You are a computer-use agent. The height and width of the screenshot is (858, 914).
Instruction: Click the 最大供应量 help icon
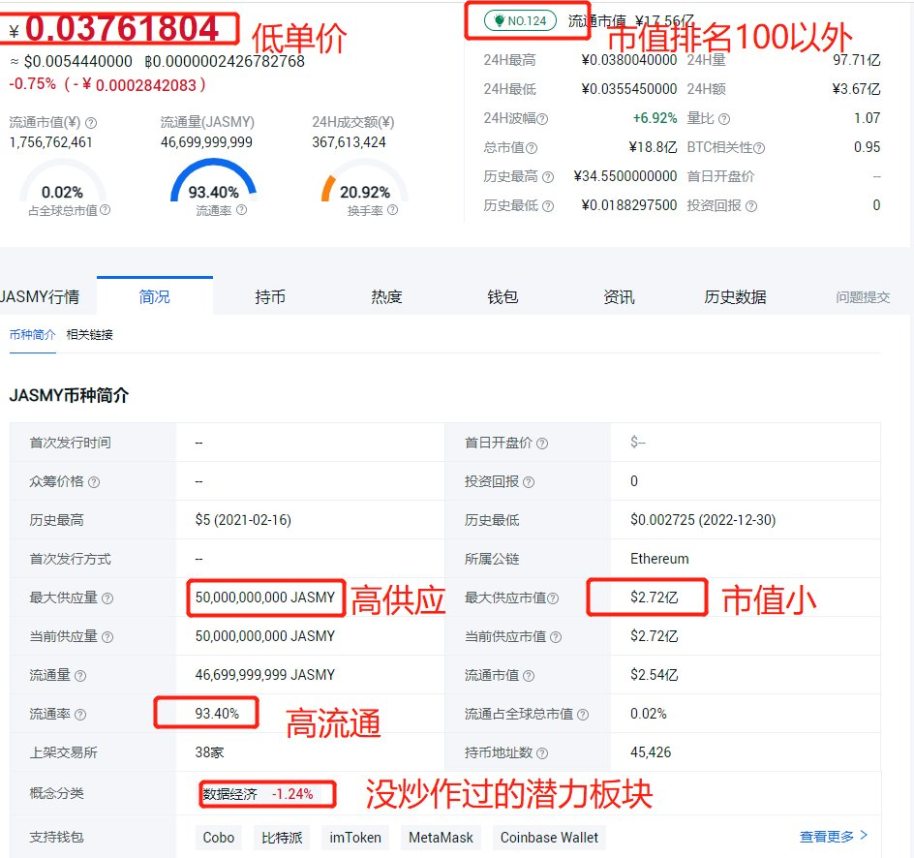click(x=108, y=598)
